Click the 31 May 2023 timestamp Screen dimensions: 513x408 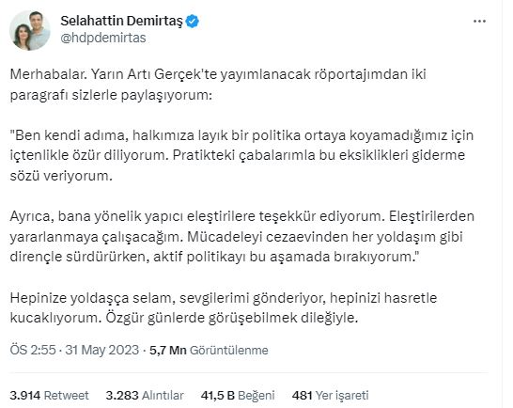click(102, 350)
